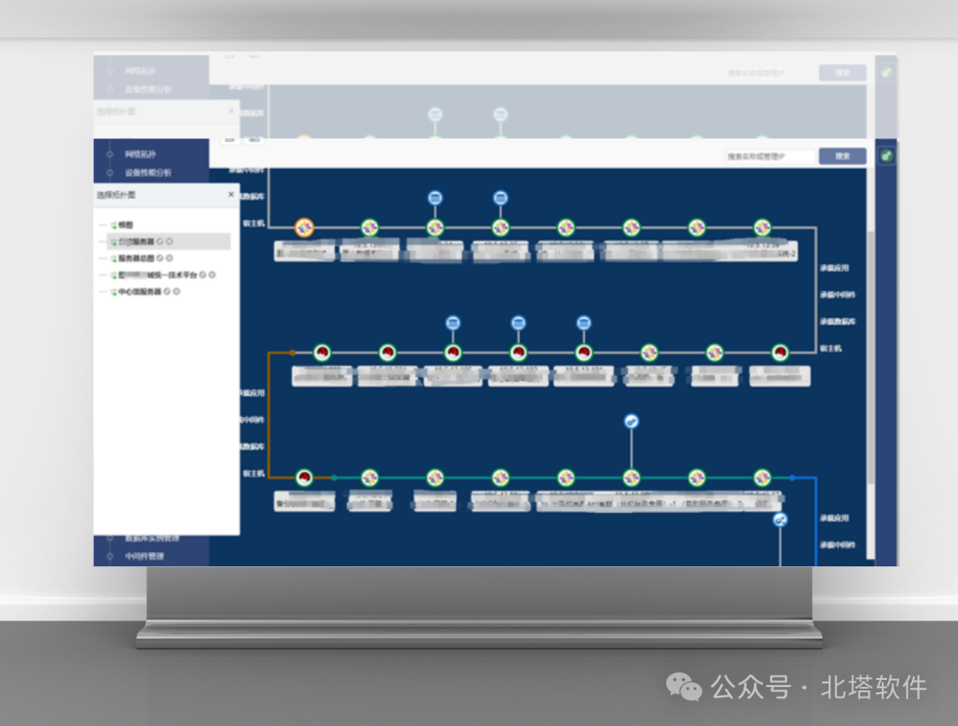Open 网络拓扑 in the sidebar menu
Image resolution: width=958 pixels, height=726 pixels.
point(140,154)
